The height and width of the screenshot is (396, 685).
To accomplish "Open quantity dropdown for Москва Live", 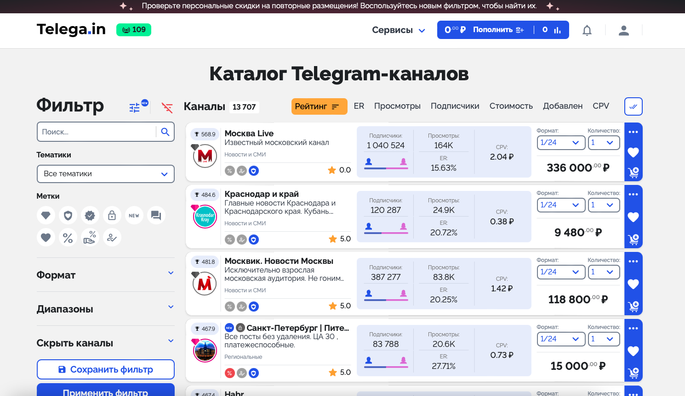I will (604, 143).
